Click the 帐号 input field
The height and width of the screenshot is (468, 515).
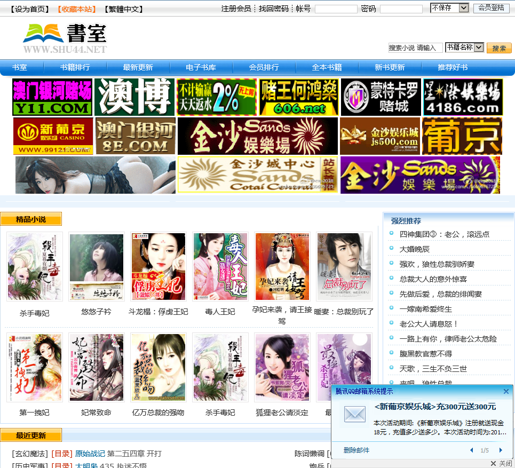336,9
